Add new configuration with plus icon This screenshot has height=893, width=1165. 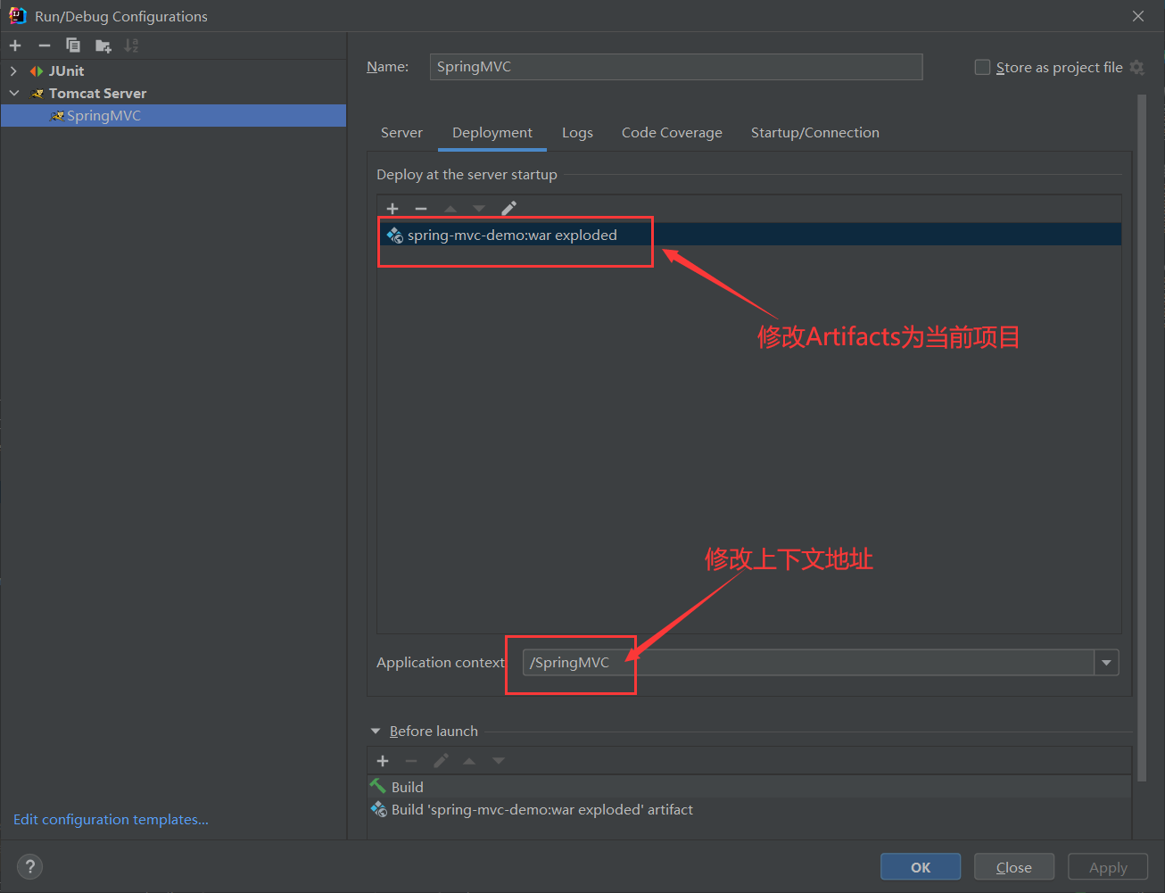point(15,45)
